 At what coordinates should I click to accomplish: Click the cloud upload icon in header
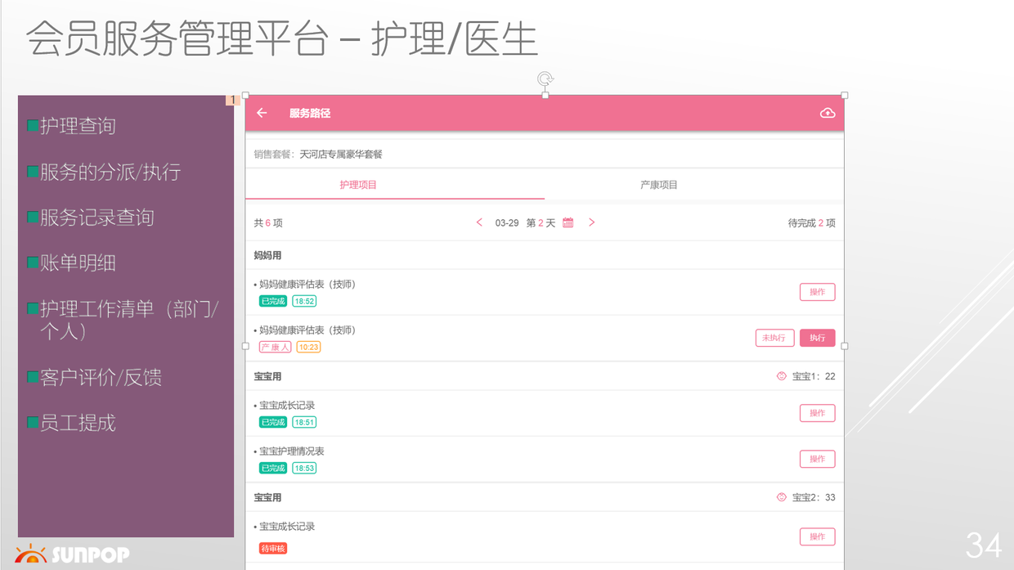pyautogui.click(x=828, y=113)
